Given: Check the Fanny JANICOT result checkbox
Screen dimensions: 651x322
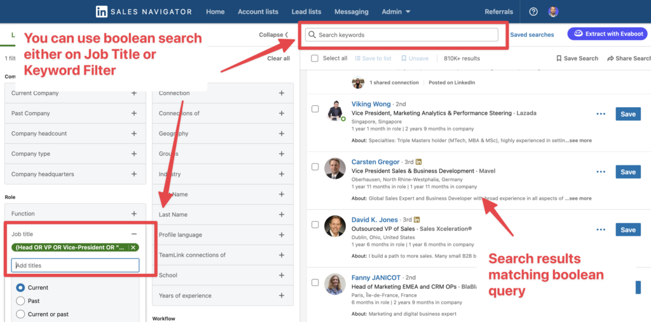Looking at the screenshot, I should pyautogui.click(x=315, y=283).
